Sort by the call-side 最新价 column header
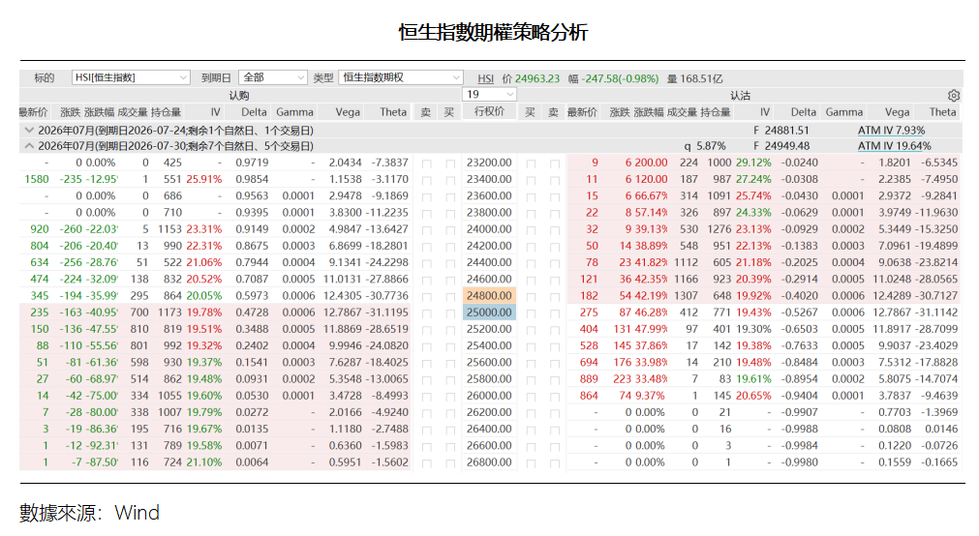 coord(34,112)
